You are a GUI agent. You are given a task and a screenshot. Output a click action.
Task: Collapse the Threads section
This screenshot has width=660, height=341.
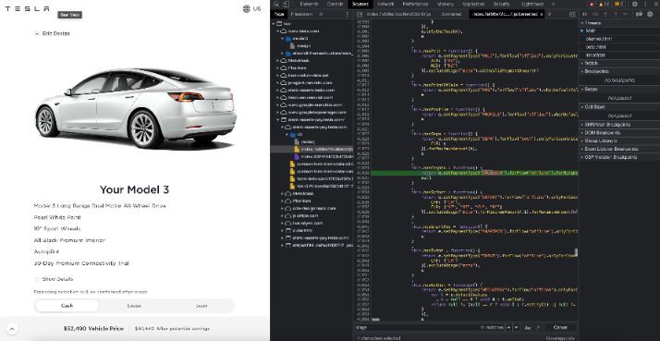click(x=618, y=23)
